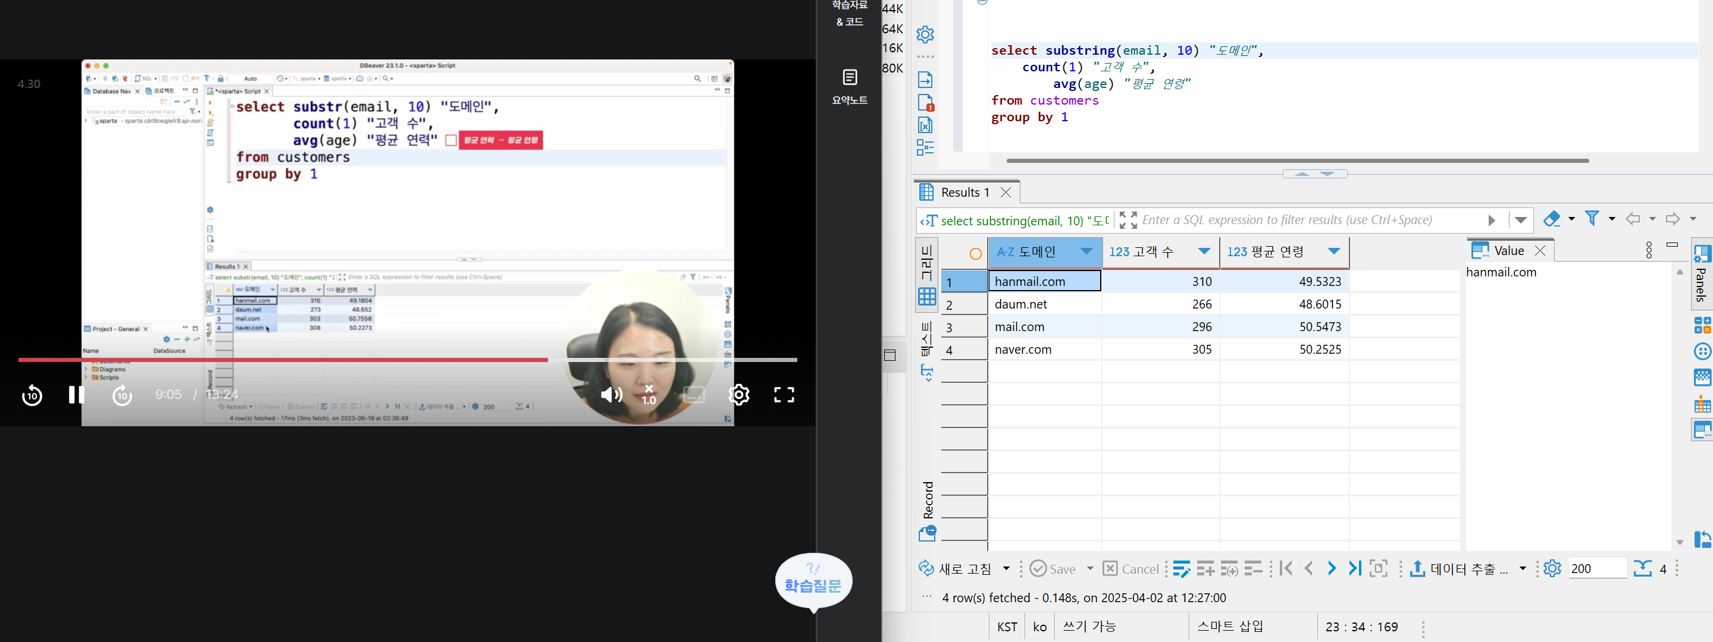Open the 데이터 추출 dropdown arrow

click(x=1523, y=569)
